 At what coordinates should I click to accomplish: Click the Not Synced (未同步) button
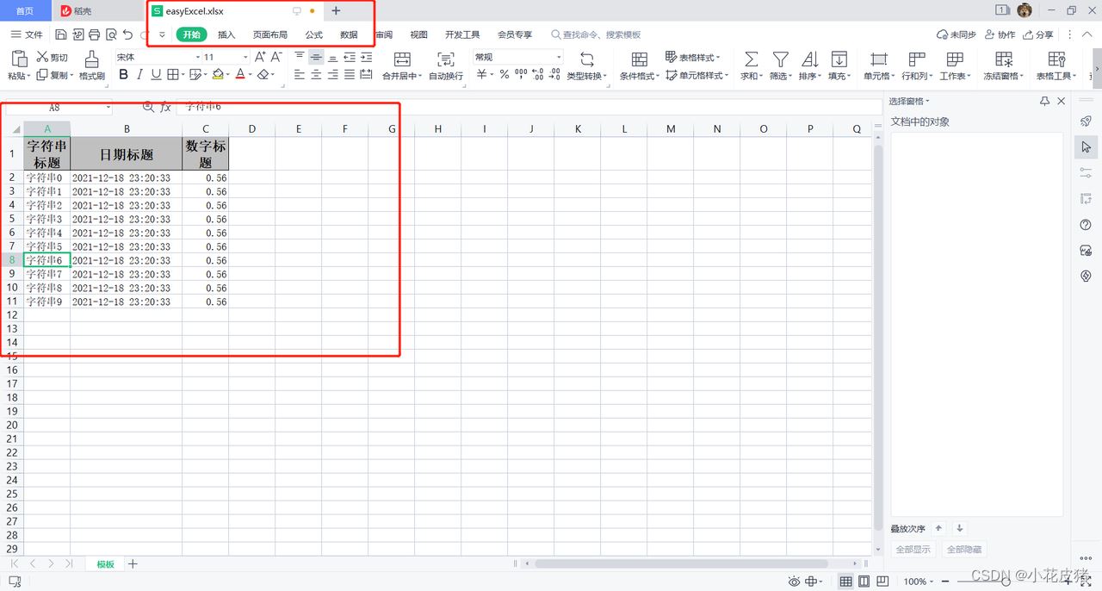pos(957,34)
